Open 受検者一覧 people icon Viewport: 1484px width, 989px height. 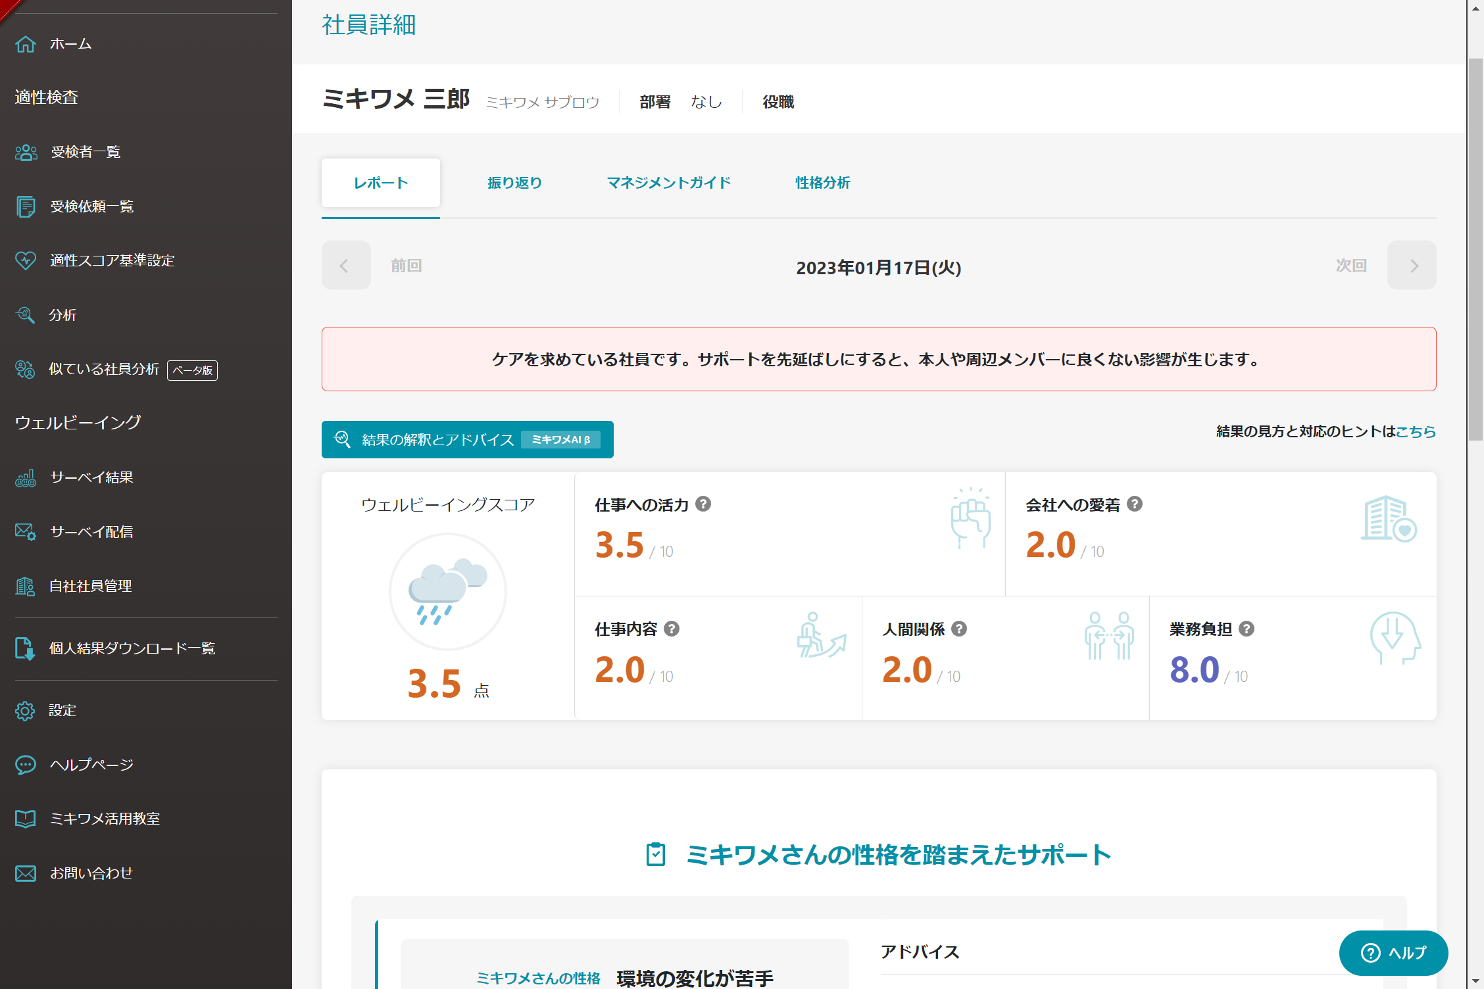point(26,153)
